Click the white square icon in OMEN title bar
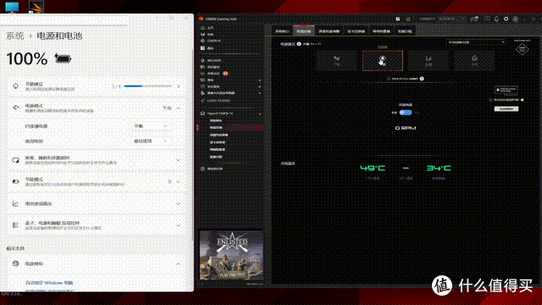Image resolution: width=542 pixels, height=305 pixels. (398, 19)
